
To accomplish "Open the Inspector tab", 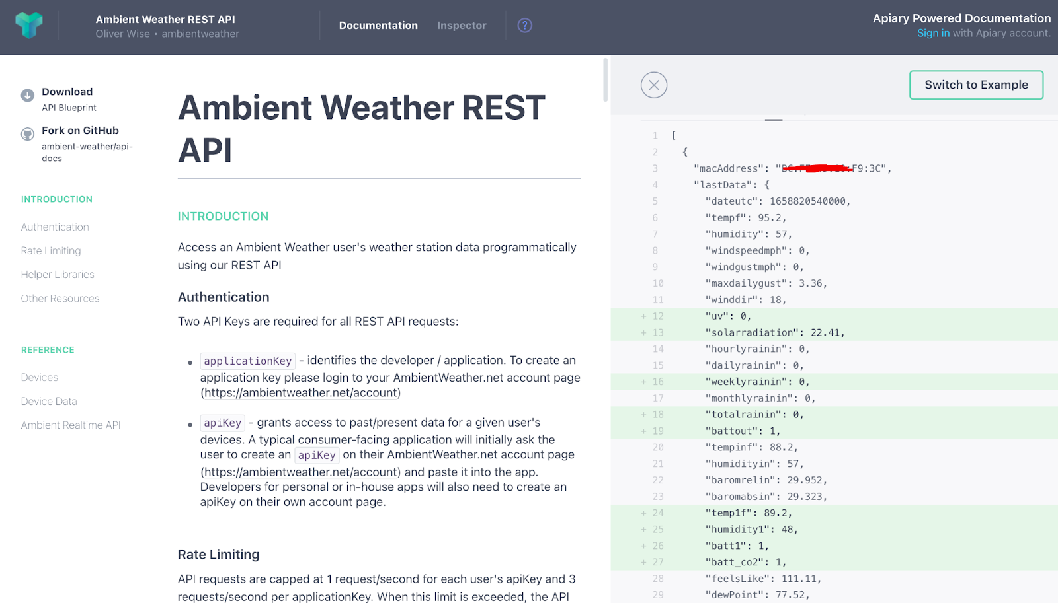I will [462, 26].
